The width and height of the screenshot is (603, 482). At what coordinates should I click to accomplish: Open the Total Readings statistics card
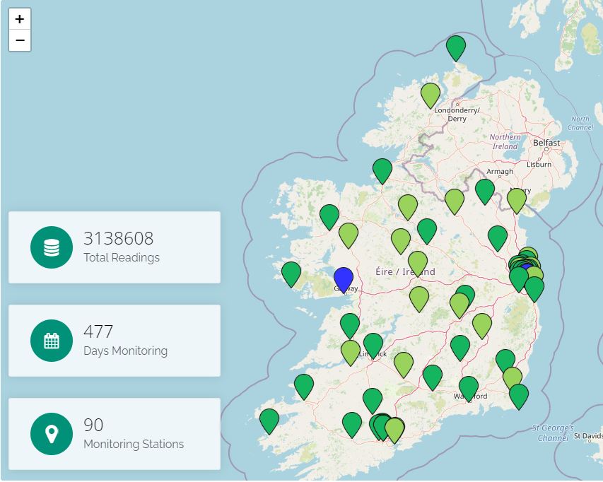pyautogui.click(x=115, y=247)
